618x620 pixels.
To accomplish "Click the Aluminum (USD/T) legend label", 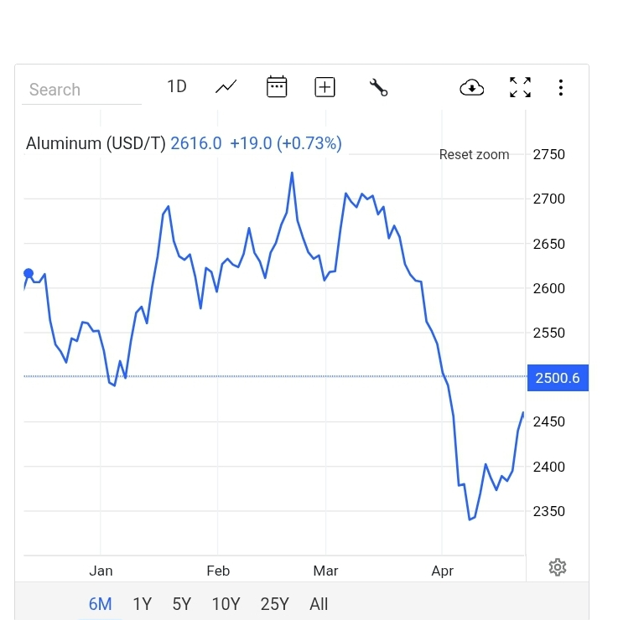I will click(96, 143).
